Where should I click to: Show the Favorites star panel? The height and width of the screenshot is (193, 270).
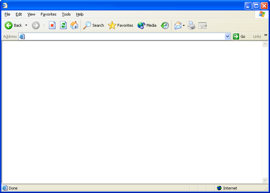click(x=120, y=25)
